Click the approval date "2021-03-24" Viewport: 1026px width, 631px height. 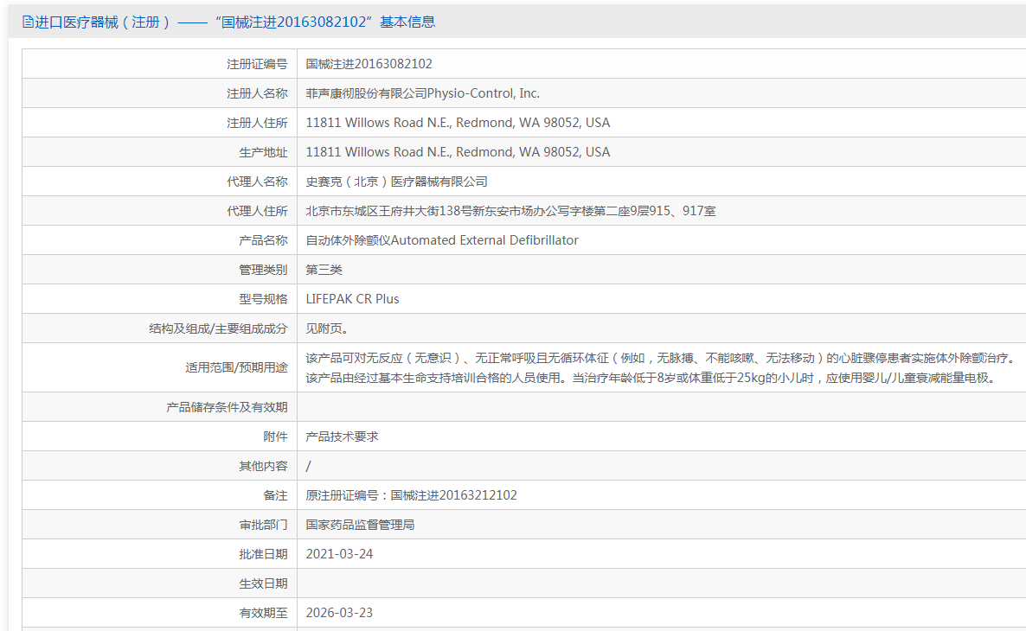[340, 554]
